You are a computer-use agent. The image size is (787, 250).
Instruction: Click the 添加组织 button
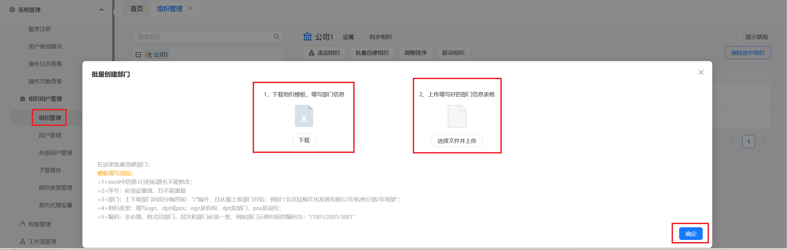point(324,53)
